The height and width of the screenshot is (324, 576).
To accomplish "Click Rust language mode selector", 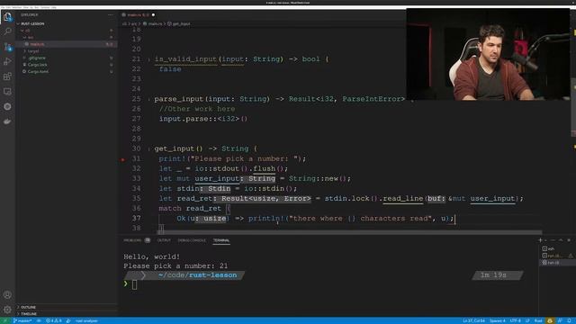I will click(538, 320).
